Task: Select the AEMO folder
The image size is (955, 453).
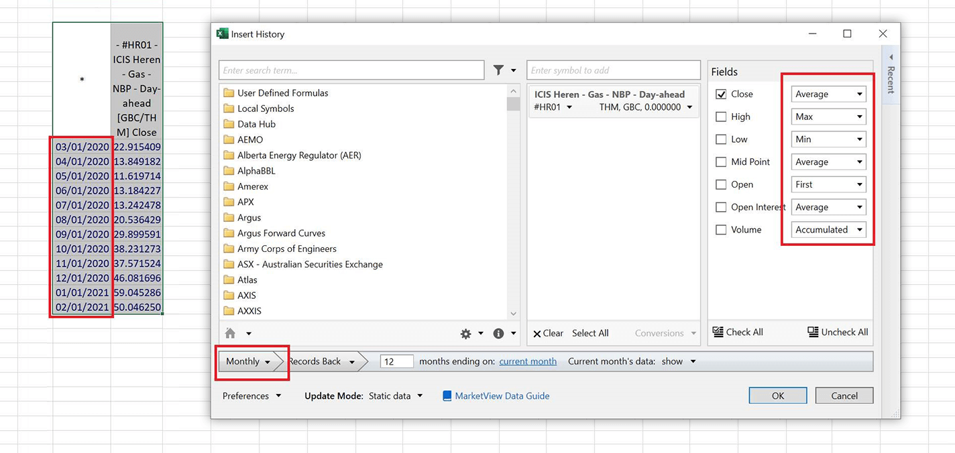Action: click(243, 139)
